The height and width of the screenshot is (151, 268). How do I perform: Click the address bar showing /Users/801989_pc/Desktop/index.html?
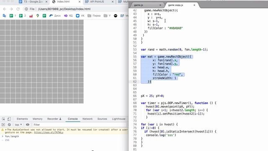pos(64,9)
